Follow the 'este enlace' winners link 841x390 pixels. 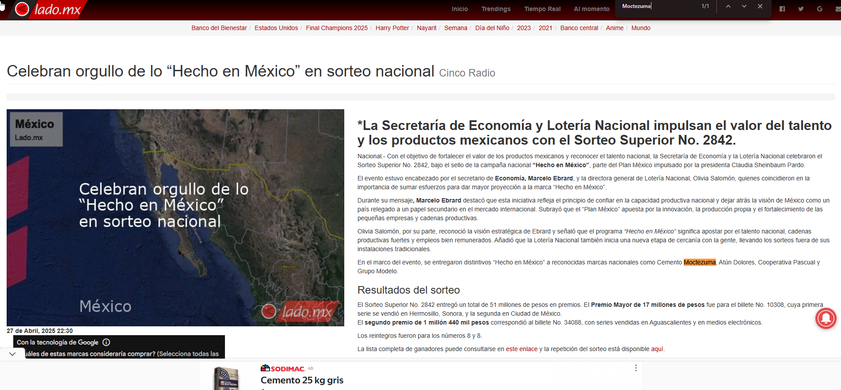click(521, 349)
